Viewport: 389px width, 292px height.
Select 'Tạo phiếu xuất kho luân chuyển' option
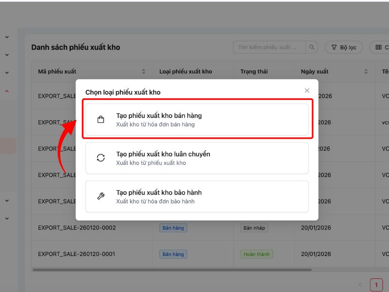pyautogui.click(x=197, y=158)
